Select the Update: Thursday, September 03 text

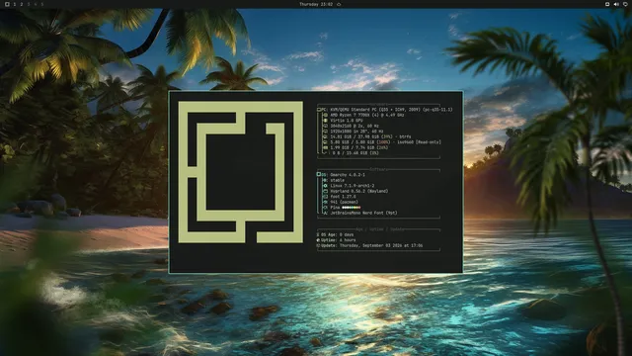click(372, 245)
